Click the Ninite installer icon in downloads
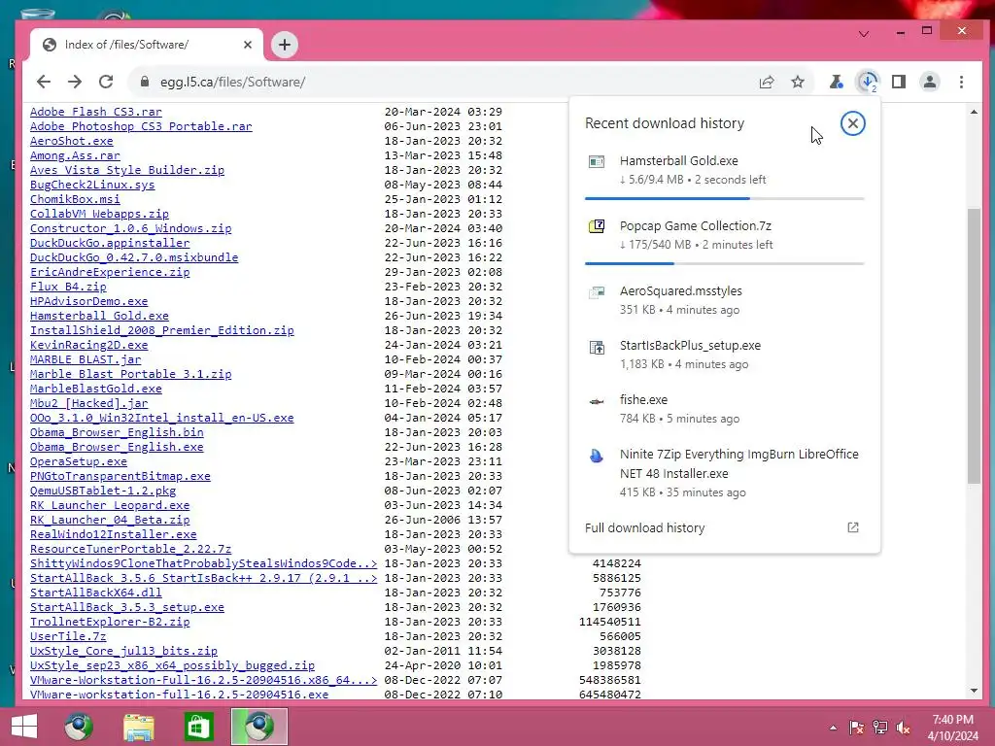Screen dimensions: 995x746 [x=597, y=456]
